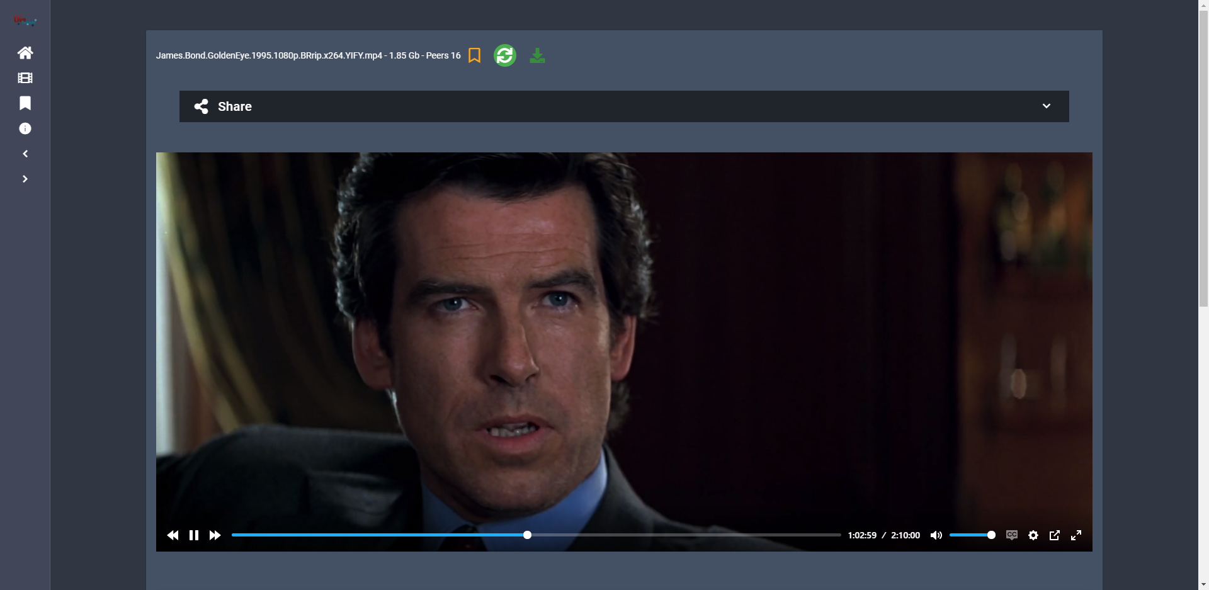Toggle closed captions
Image resolution: width=1209 pixels, height=590 pixels.
1012,535
